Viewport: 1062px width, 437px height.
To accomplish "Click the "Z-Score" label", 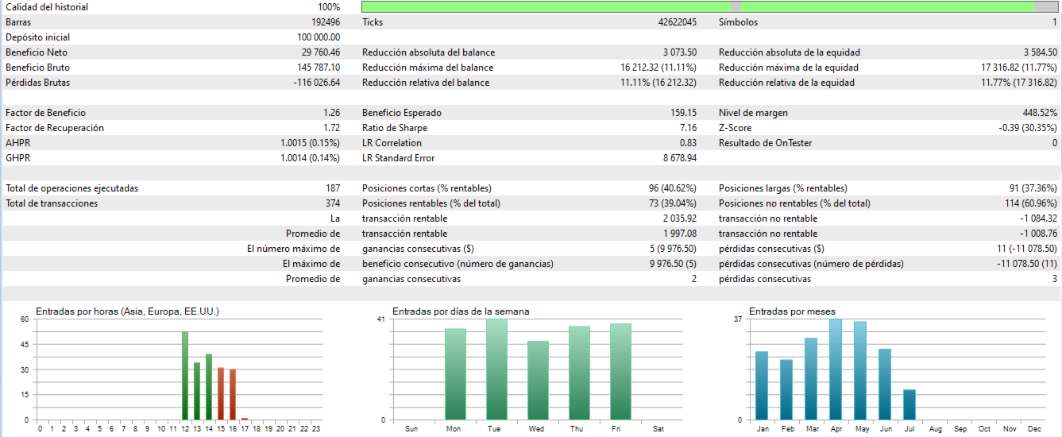I will [x=736, y=128].
